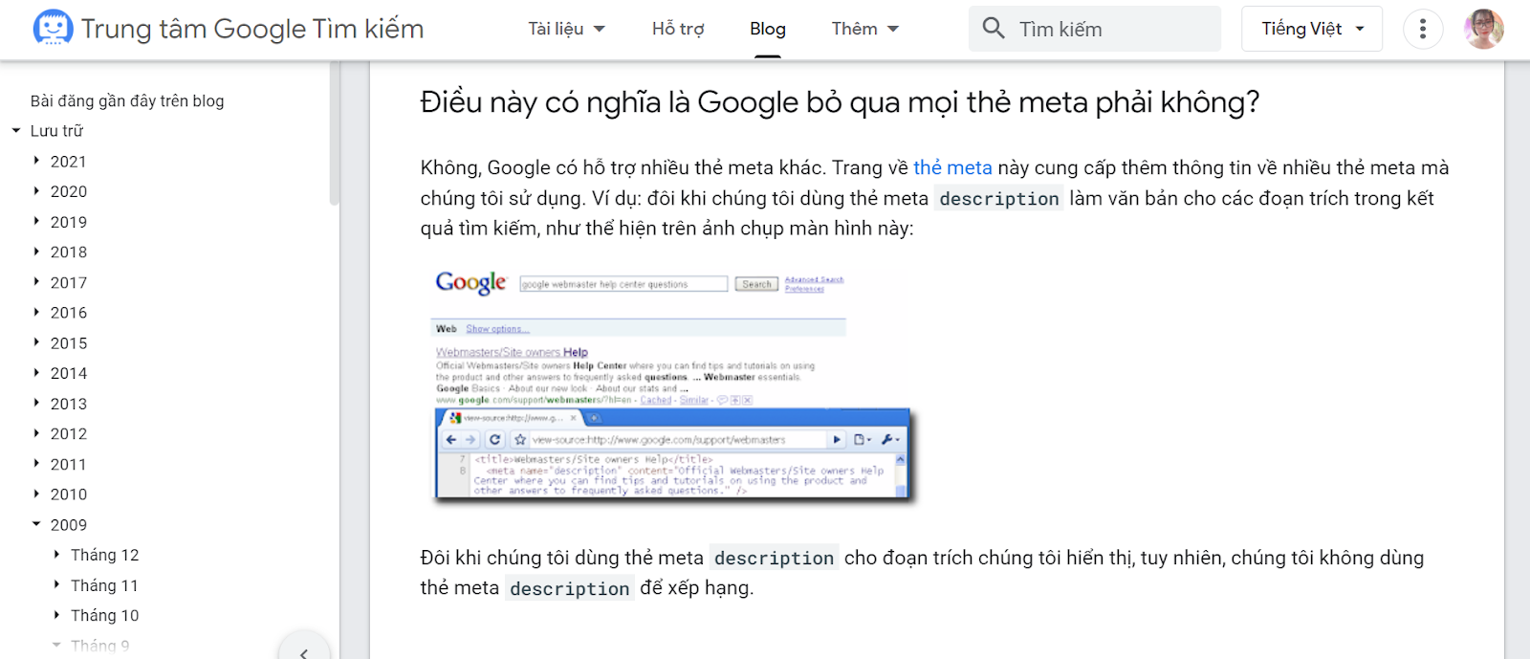The height and width of the screenshot is (659, 1530).
Task: Open the Thêm dropdown menu
Action: 864,29
